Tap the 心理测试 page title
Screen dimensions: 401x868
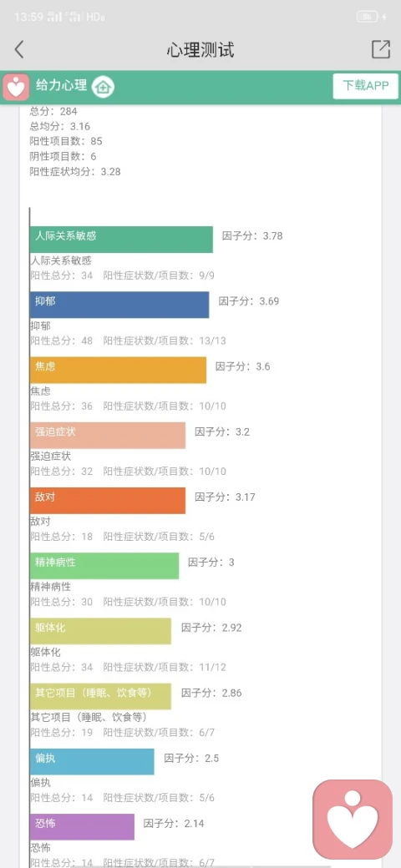(x=200, y=50)
